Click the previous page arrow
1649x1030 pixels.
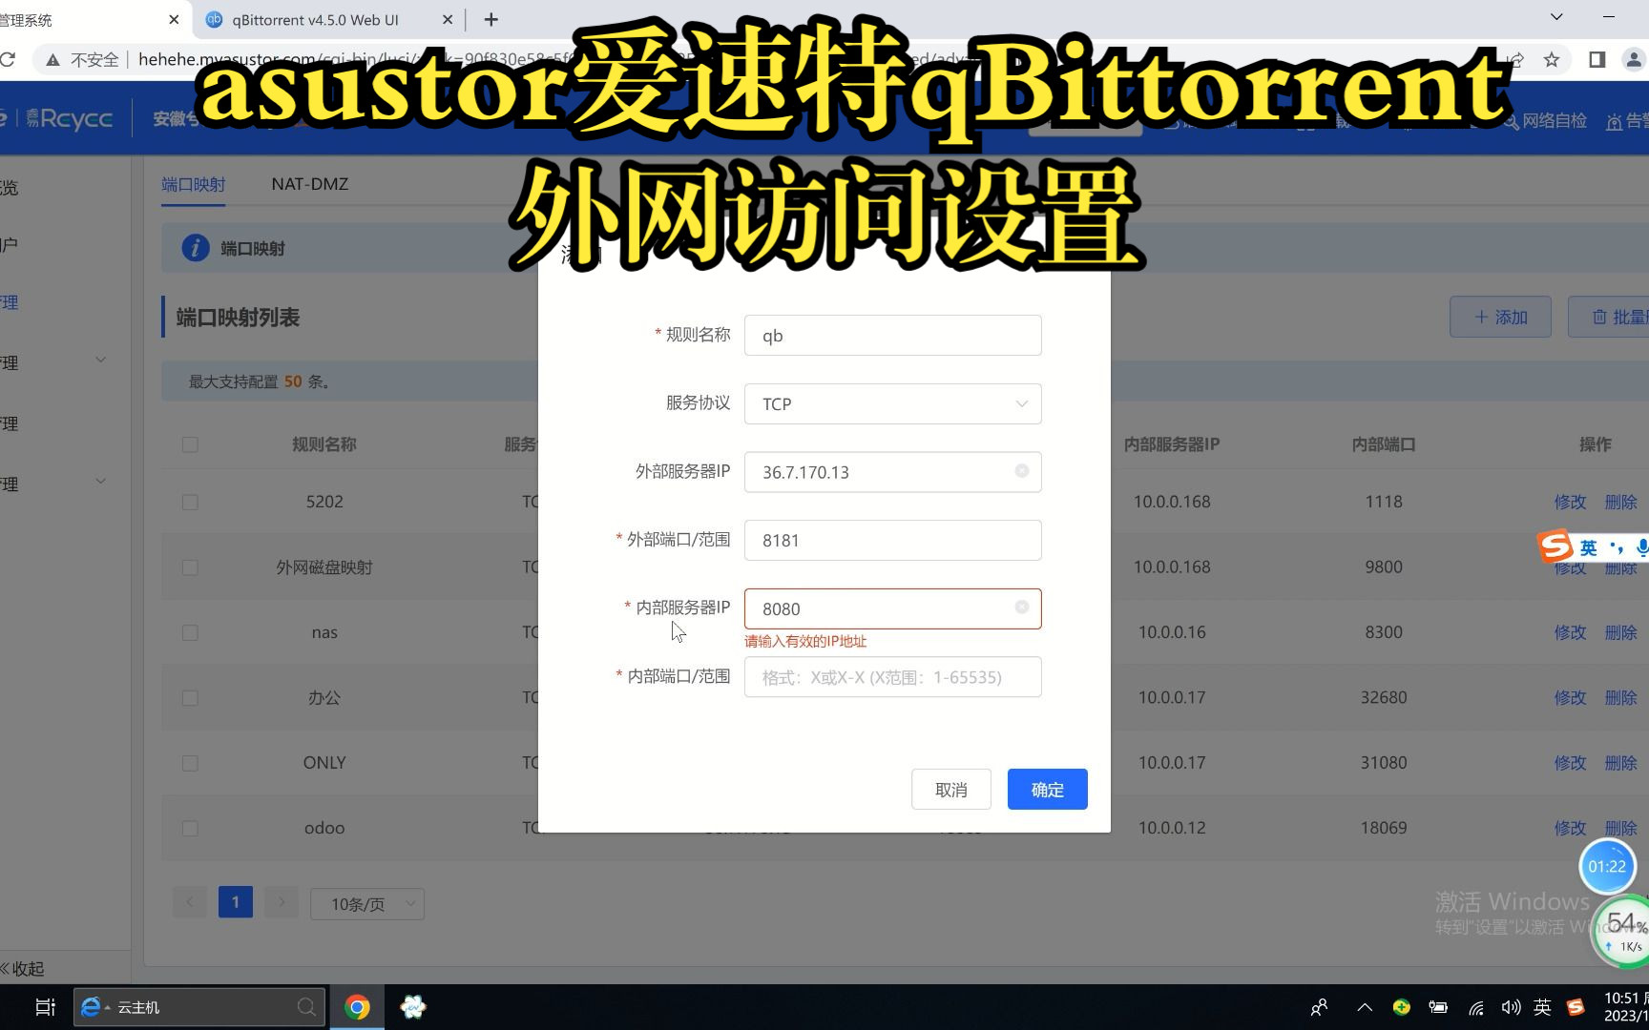(190, 902)
